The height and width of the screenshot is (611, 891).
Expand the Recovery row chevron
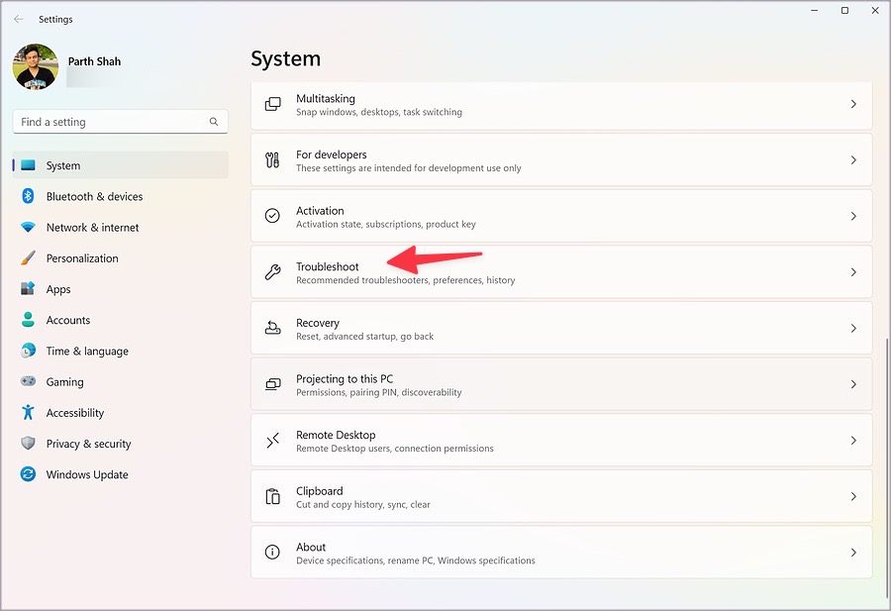853,328
